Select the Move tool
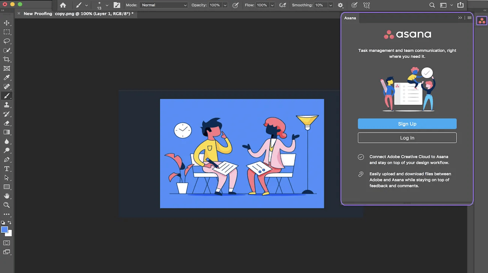 point(6,23)
